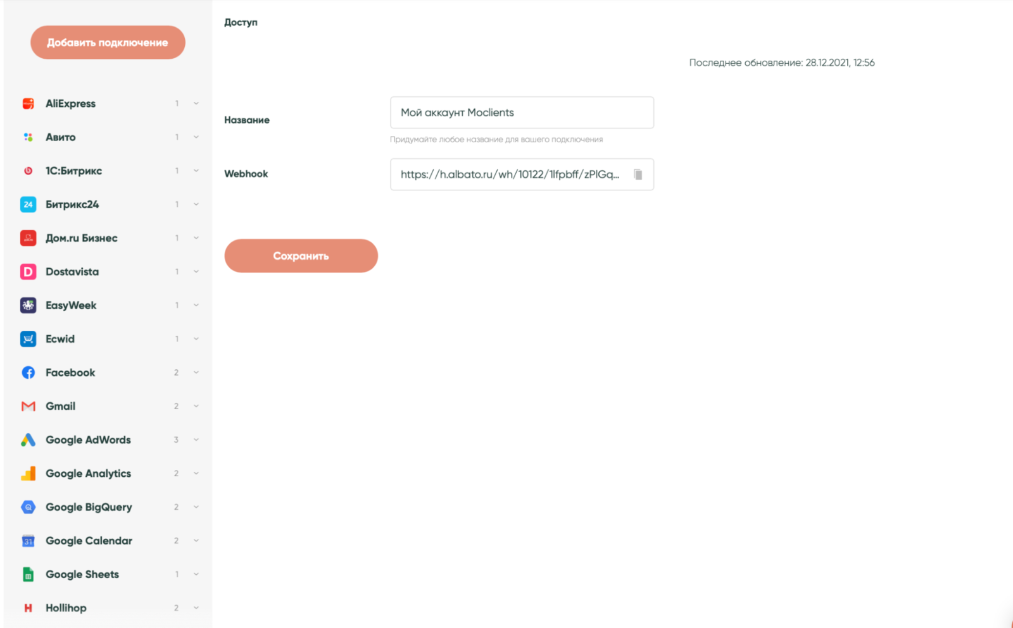1013x628 pixels.
Task: Click the Google Sheets green icon
Action: click(28, 574)
